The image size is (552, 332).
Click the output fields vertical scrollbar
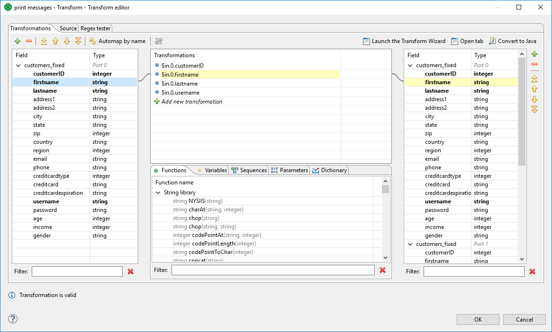[522, 142]
